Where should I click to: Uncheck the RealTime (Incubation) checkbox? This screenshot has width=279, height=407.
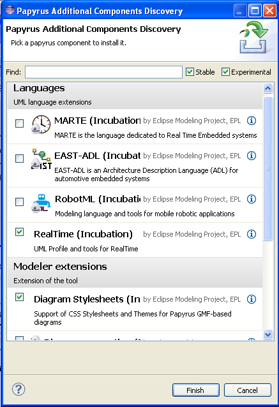tap(20, 232)
